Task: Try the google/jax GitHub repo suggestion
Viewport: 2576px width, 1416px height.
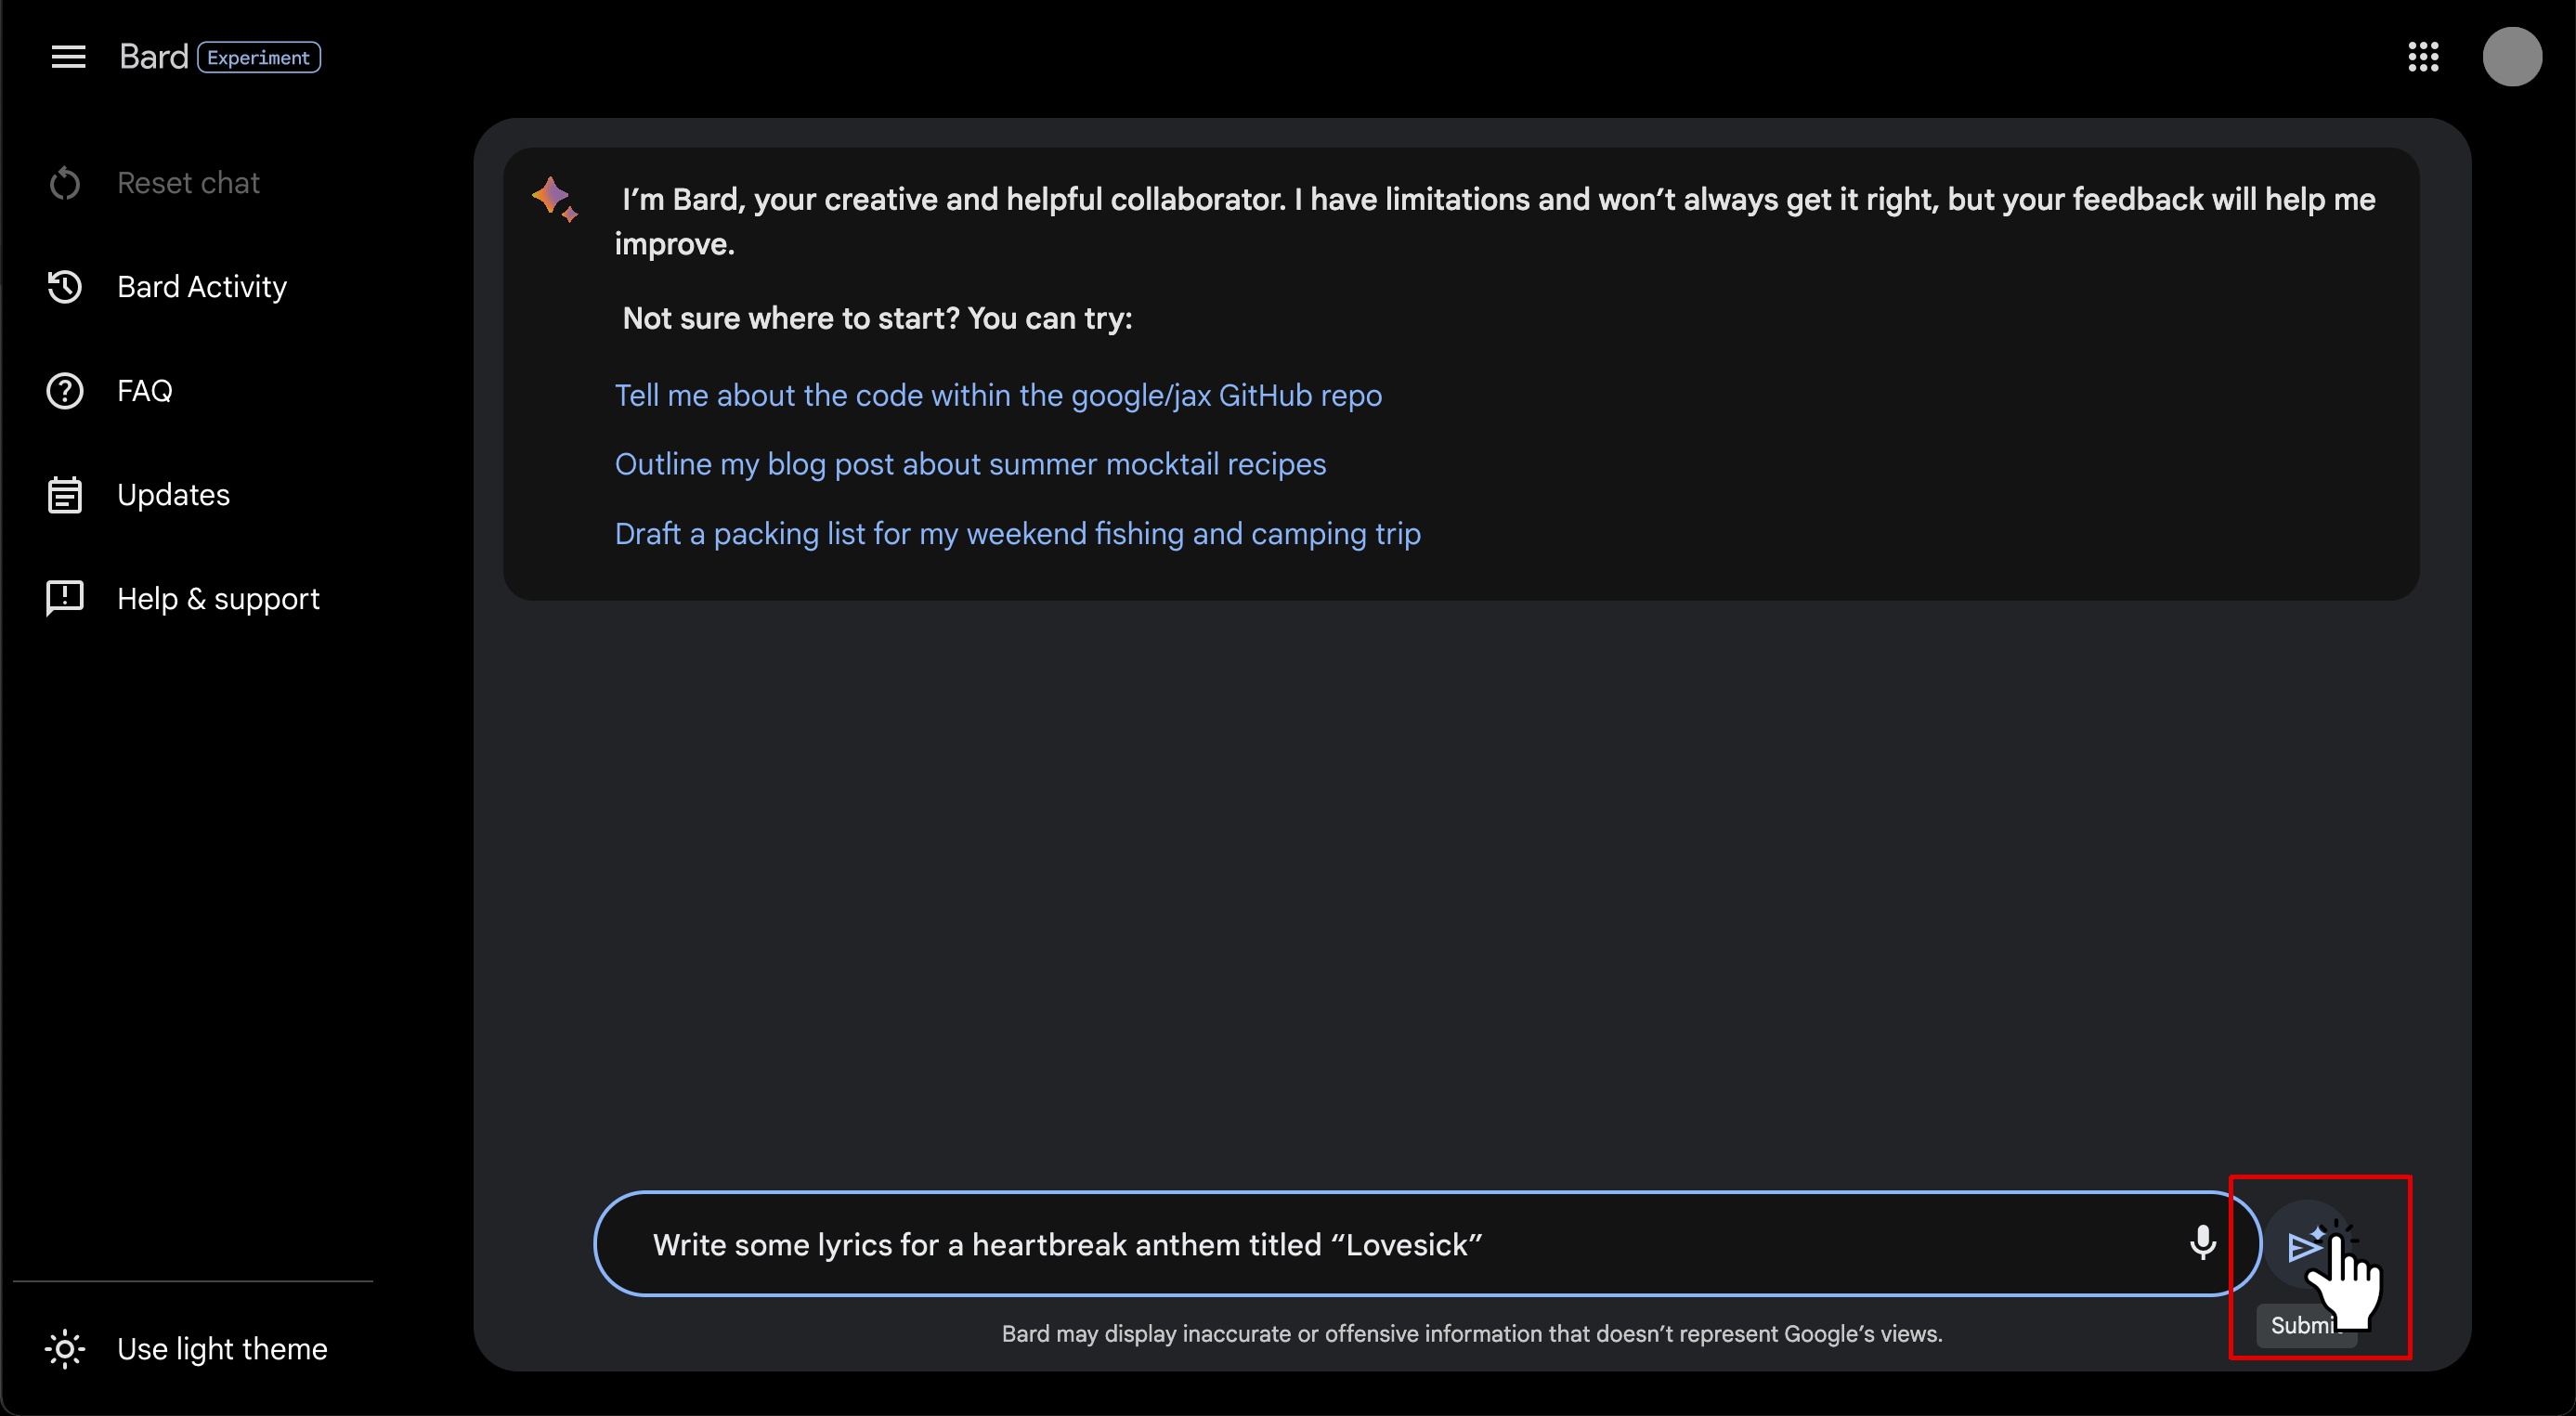Action: click(x=998, y=396)
